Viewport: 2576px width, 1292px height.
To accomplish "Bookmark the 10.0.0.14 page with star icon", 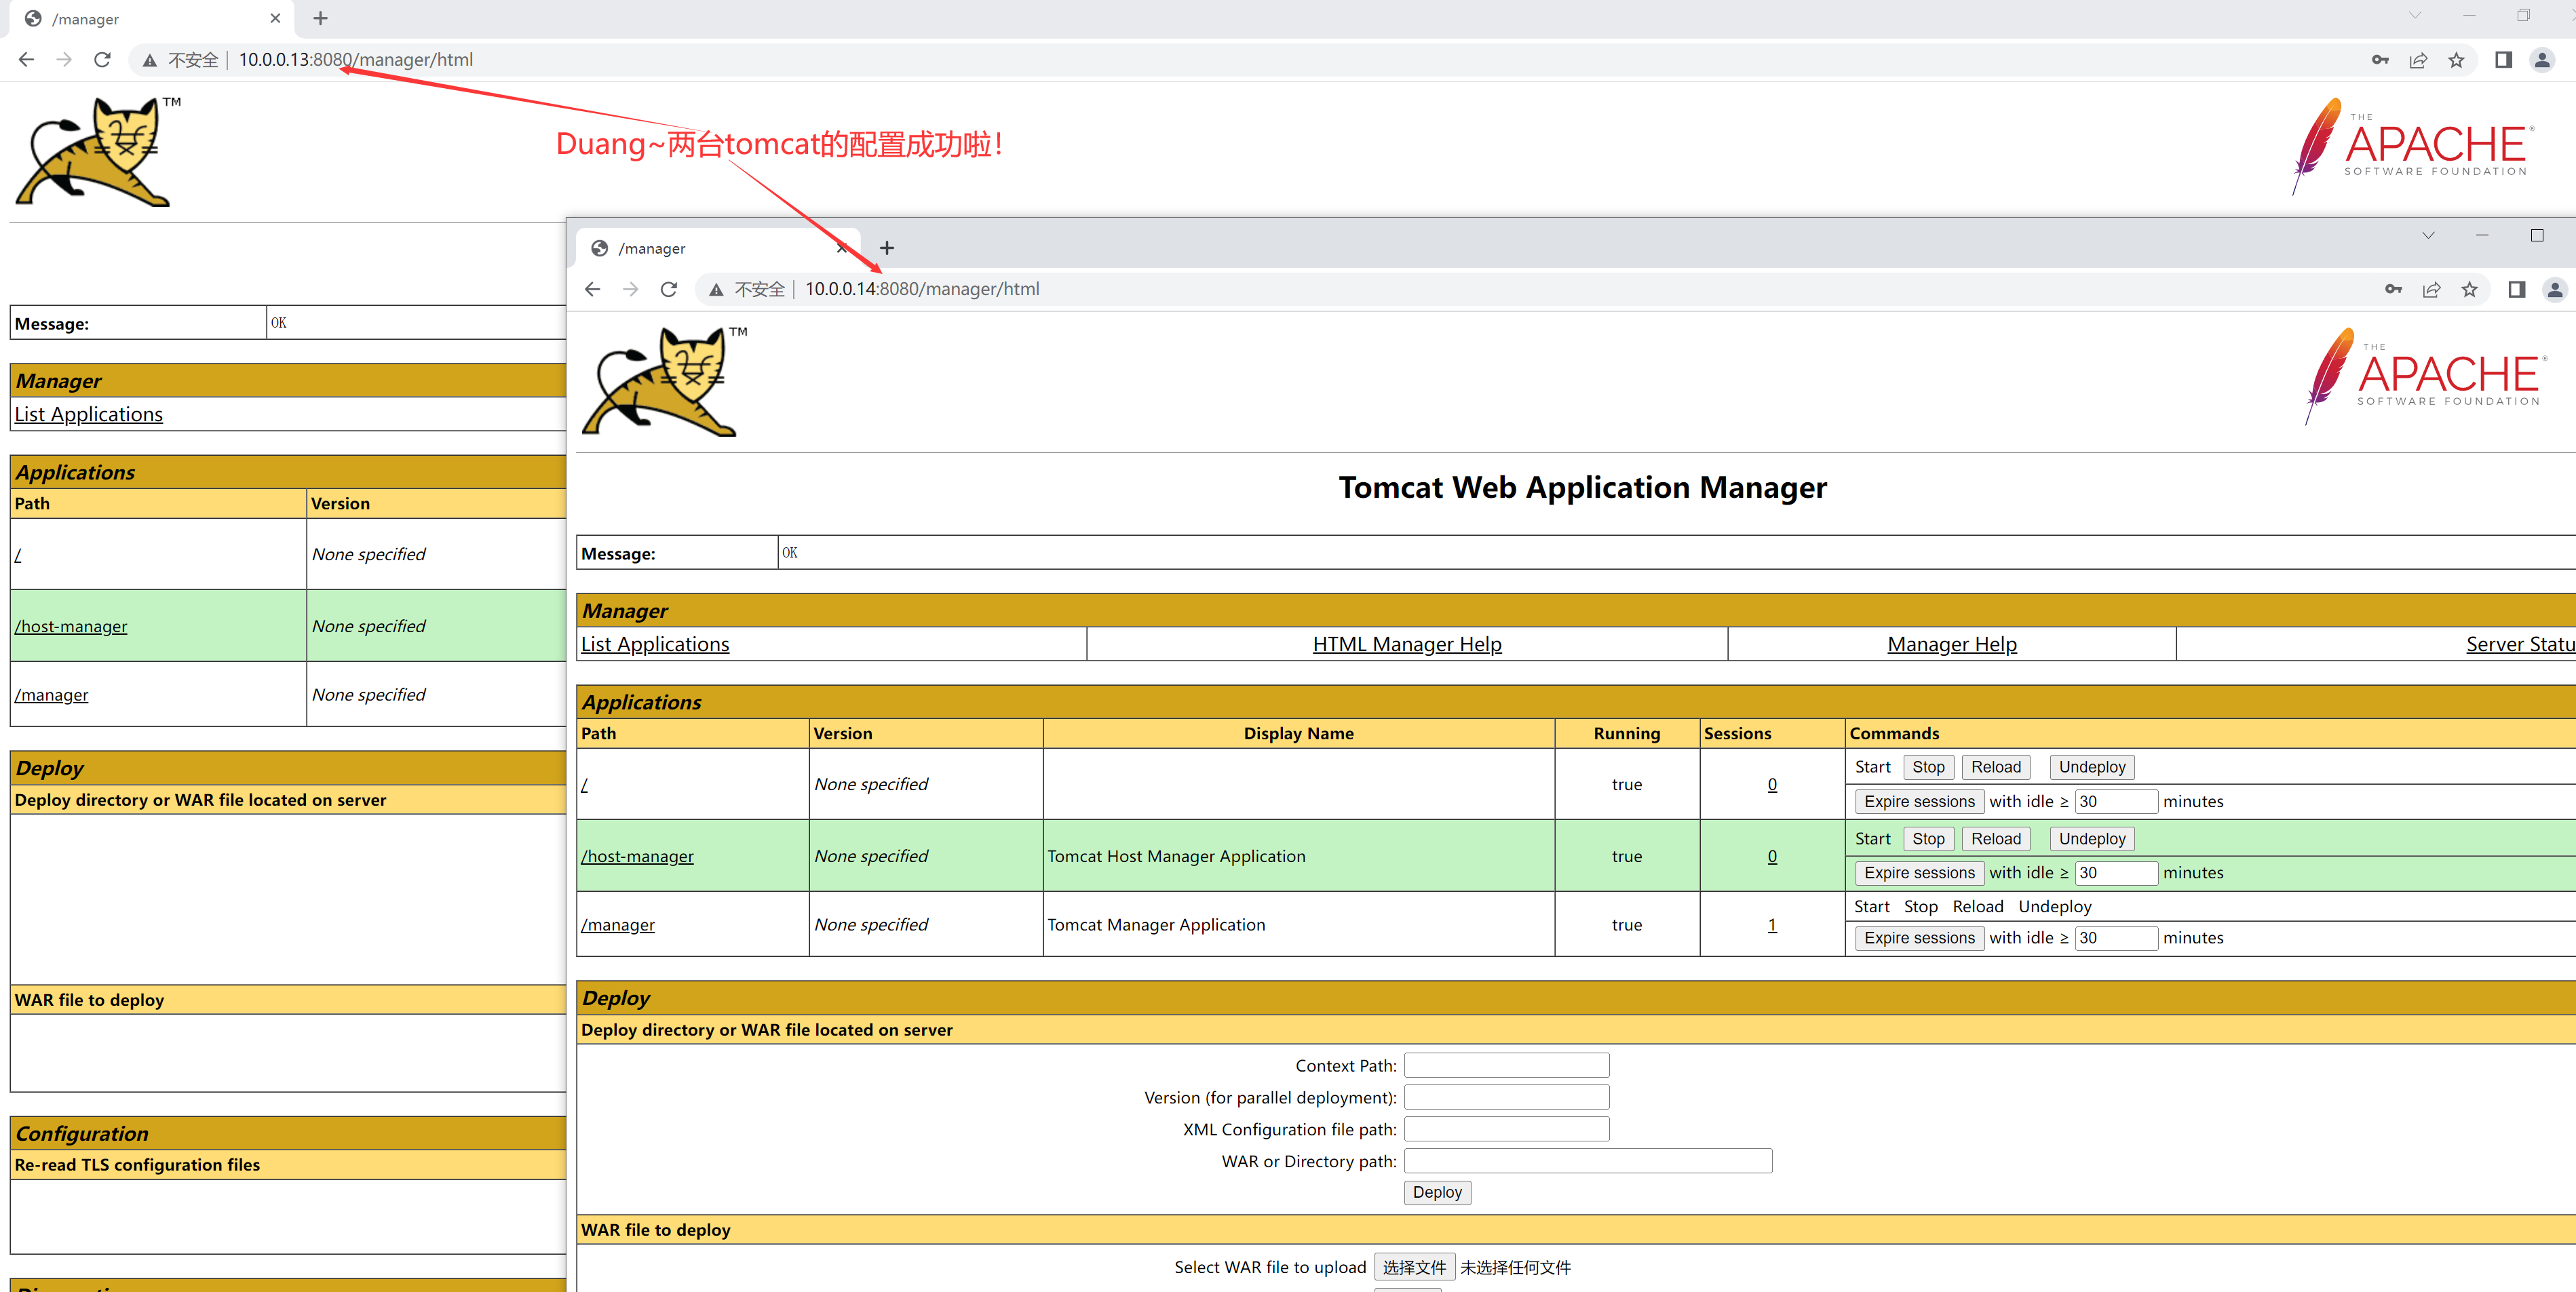I will (2469, 289).
